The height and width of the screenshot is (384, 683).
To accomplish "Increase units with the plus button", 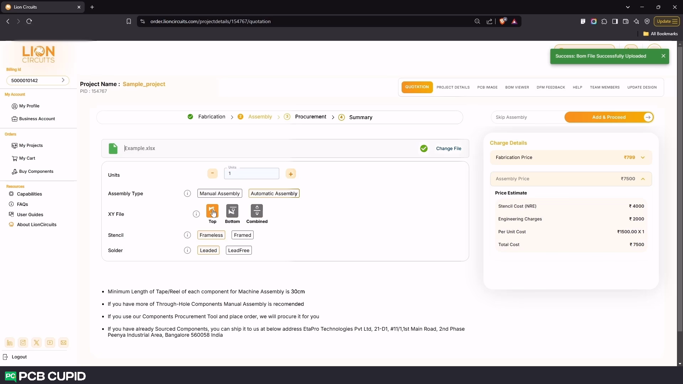I will click(x=291, y=174).
